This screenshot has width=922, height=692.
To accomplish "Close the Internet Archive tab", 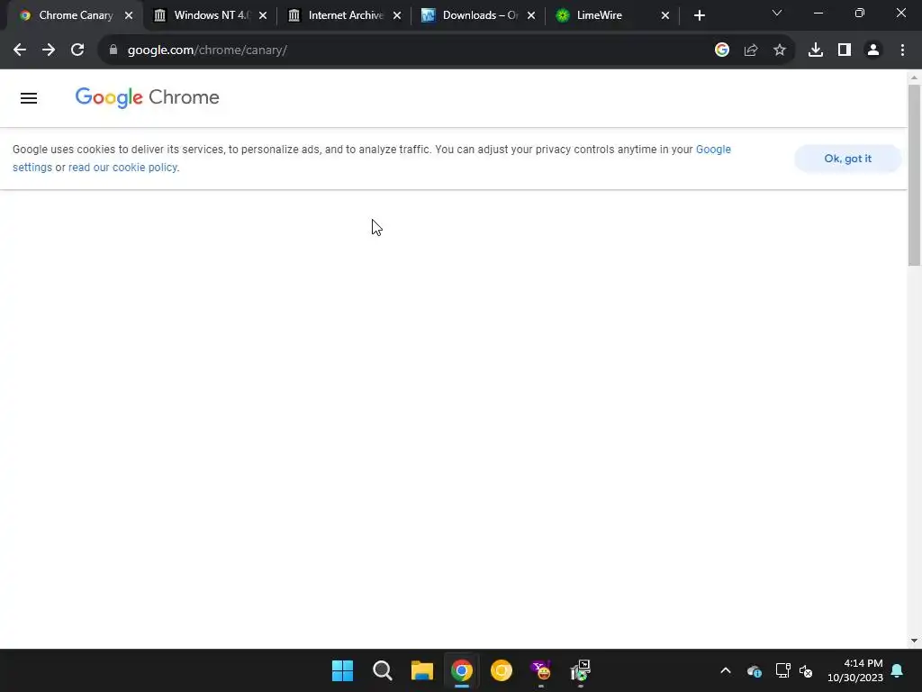I will click(x=397, y=16).
